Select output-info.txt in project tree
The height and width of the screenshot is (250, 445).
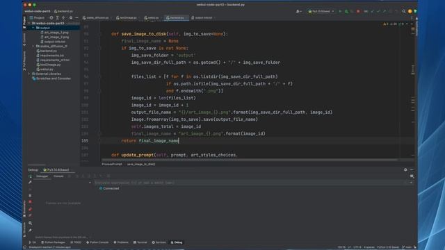coord(53,42)
